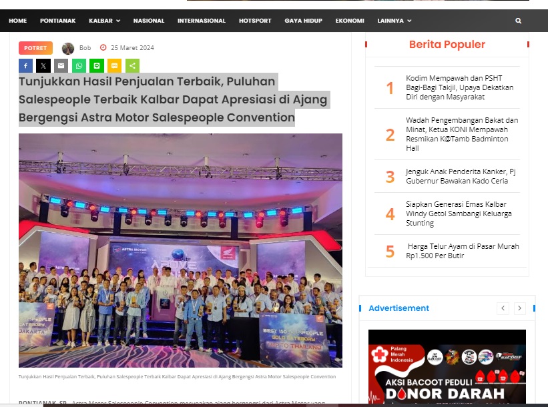Expand the KALBAR menu dropdown
The width and height of the screenshot is (548, 407).
click(105, 21)
